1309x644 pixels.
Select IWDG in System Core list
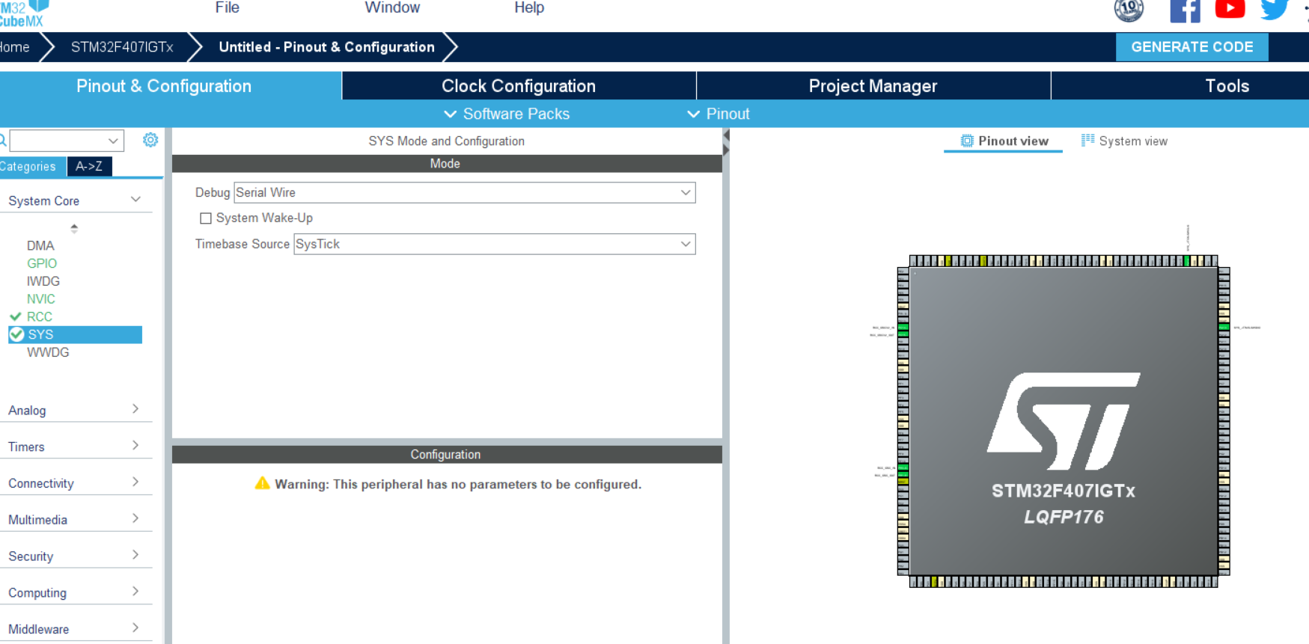coord(43,281)
